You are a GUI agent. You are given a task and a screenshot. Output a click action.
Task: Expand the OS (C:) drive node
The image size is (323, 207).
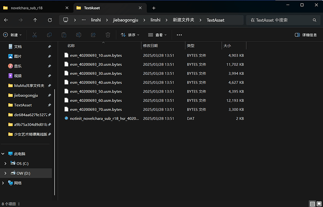5,164
